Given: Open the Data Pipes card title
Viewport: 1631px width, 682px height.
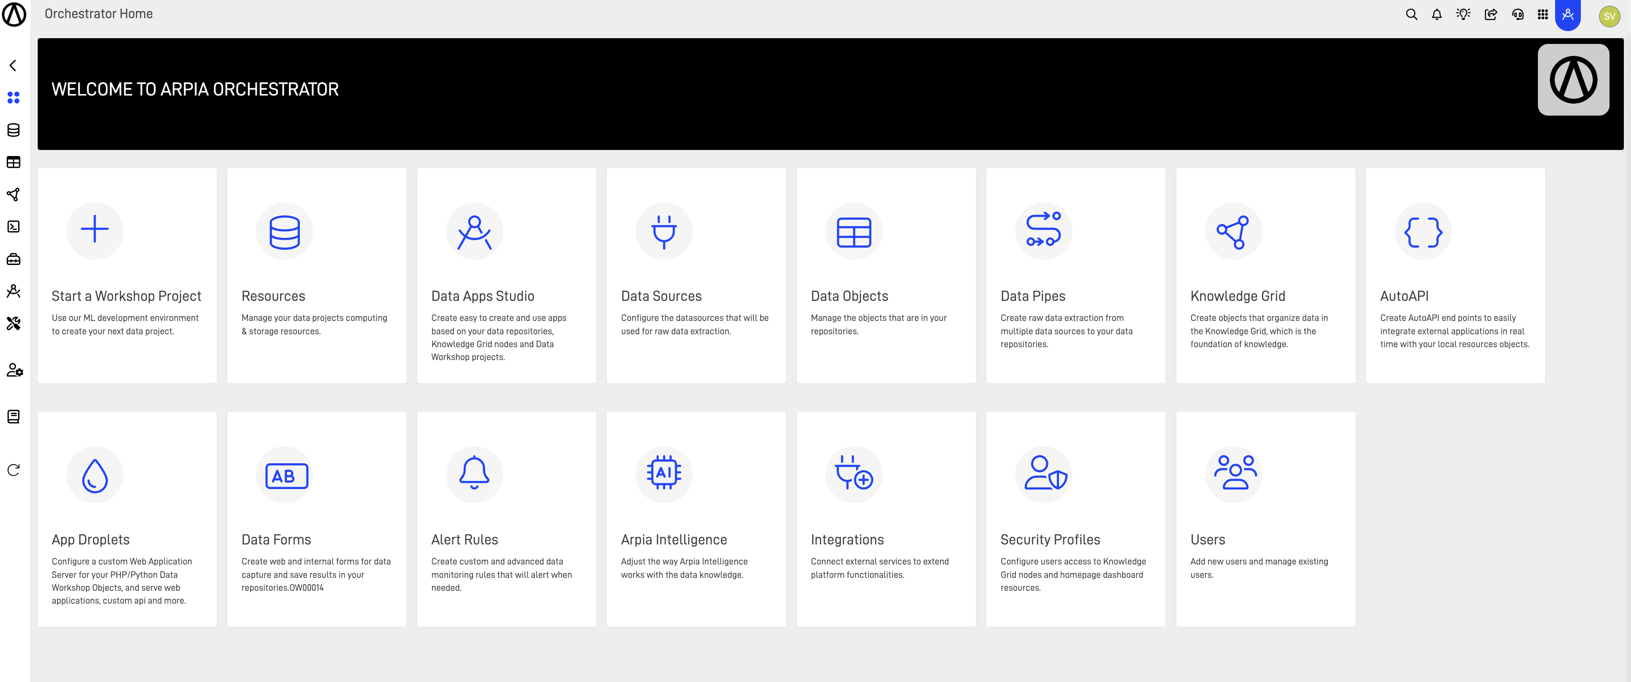Looking at the screenshot, I should pyautogui.click(x=1033, y=297).
